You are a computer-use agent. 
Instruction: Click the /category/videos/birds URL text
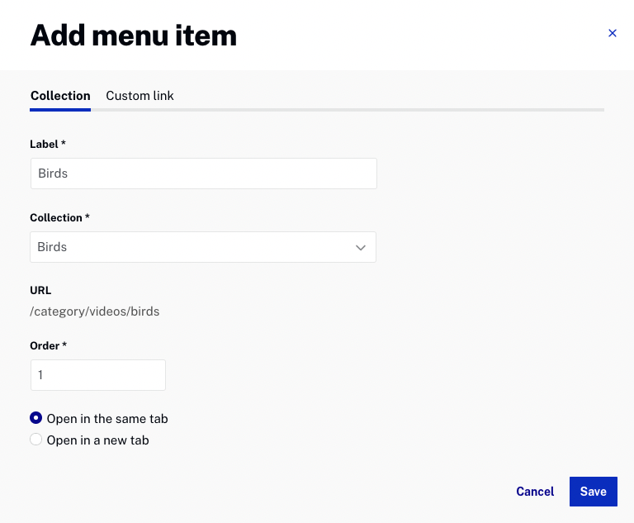(95, 311)
